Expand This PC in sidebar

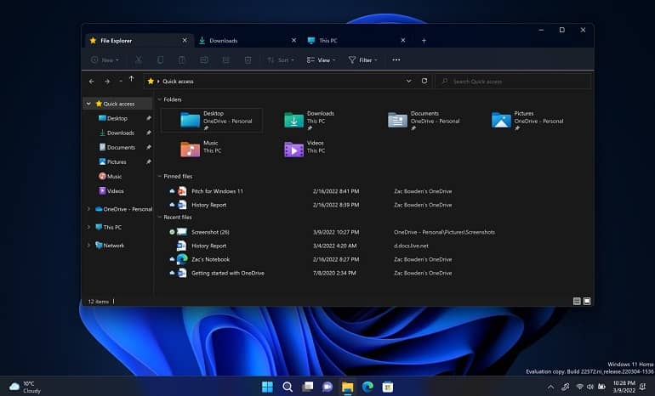coord(88,227)
